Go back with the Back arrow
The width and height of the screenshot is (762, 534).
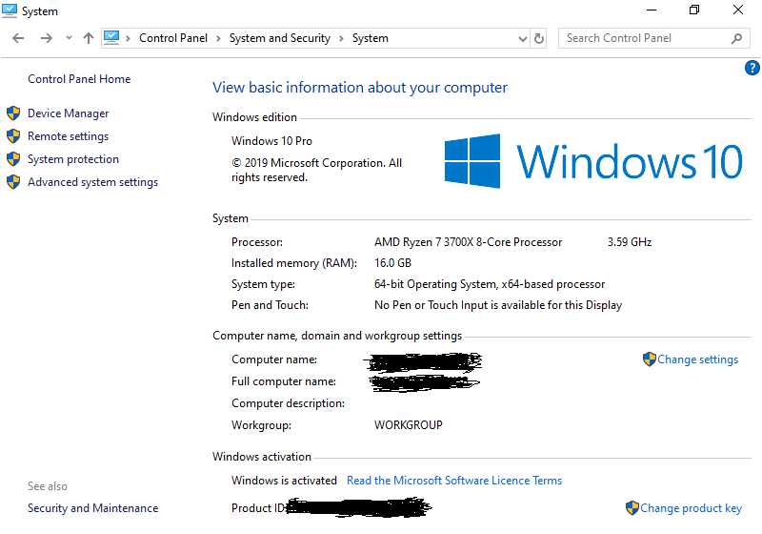coord(18,38)
